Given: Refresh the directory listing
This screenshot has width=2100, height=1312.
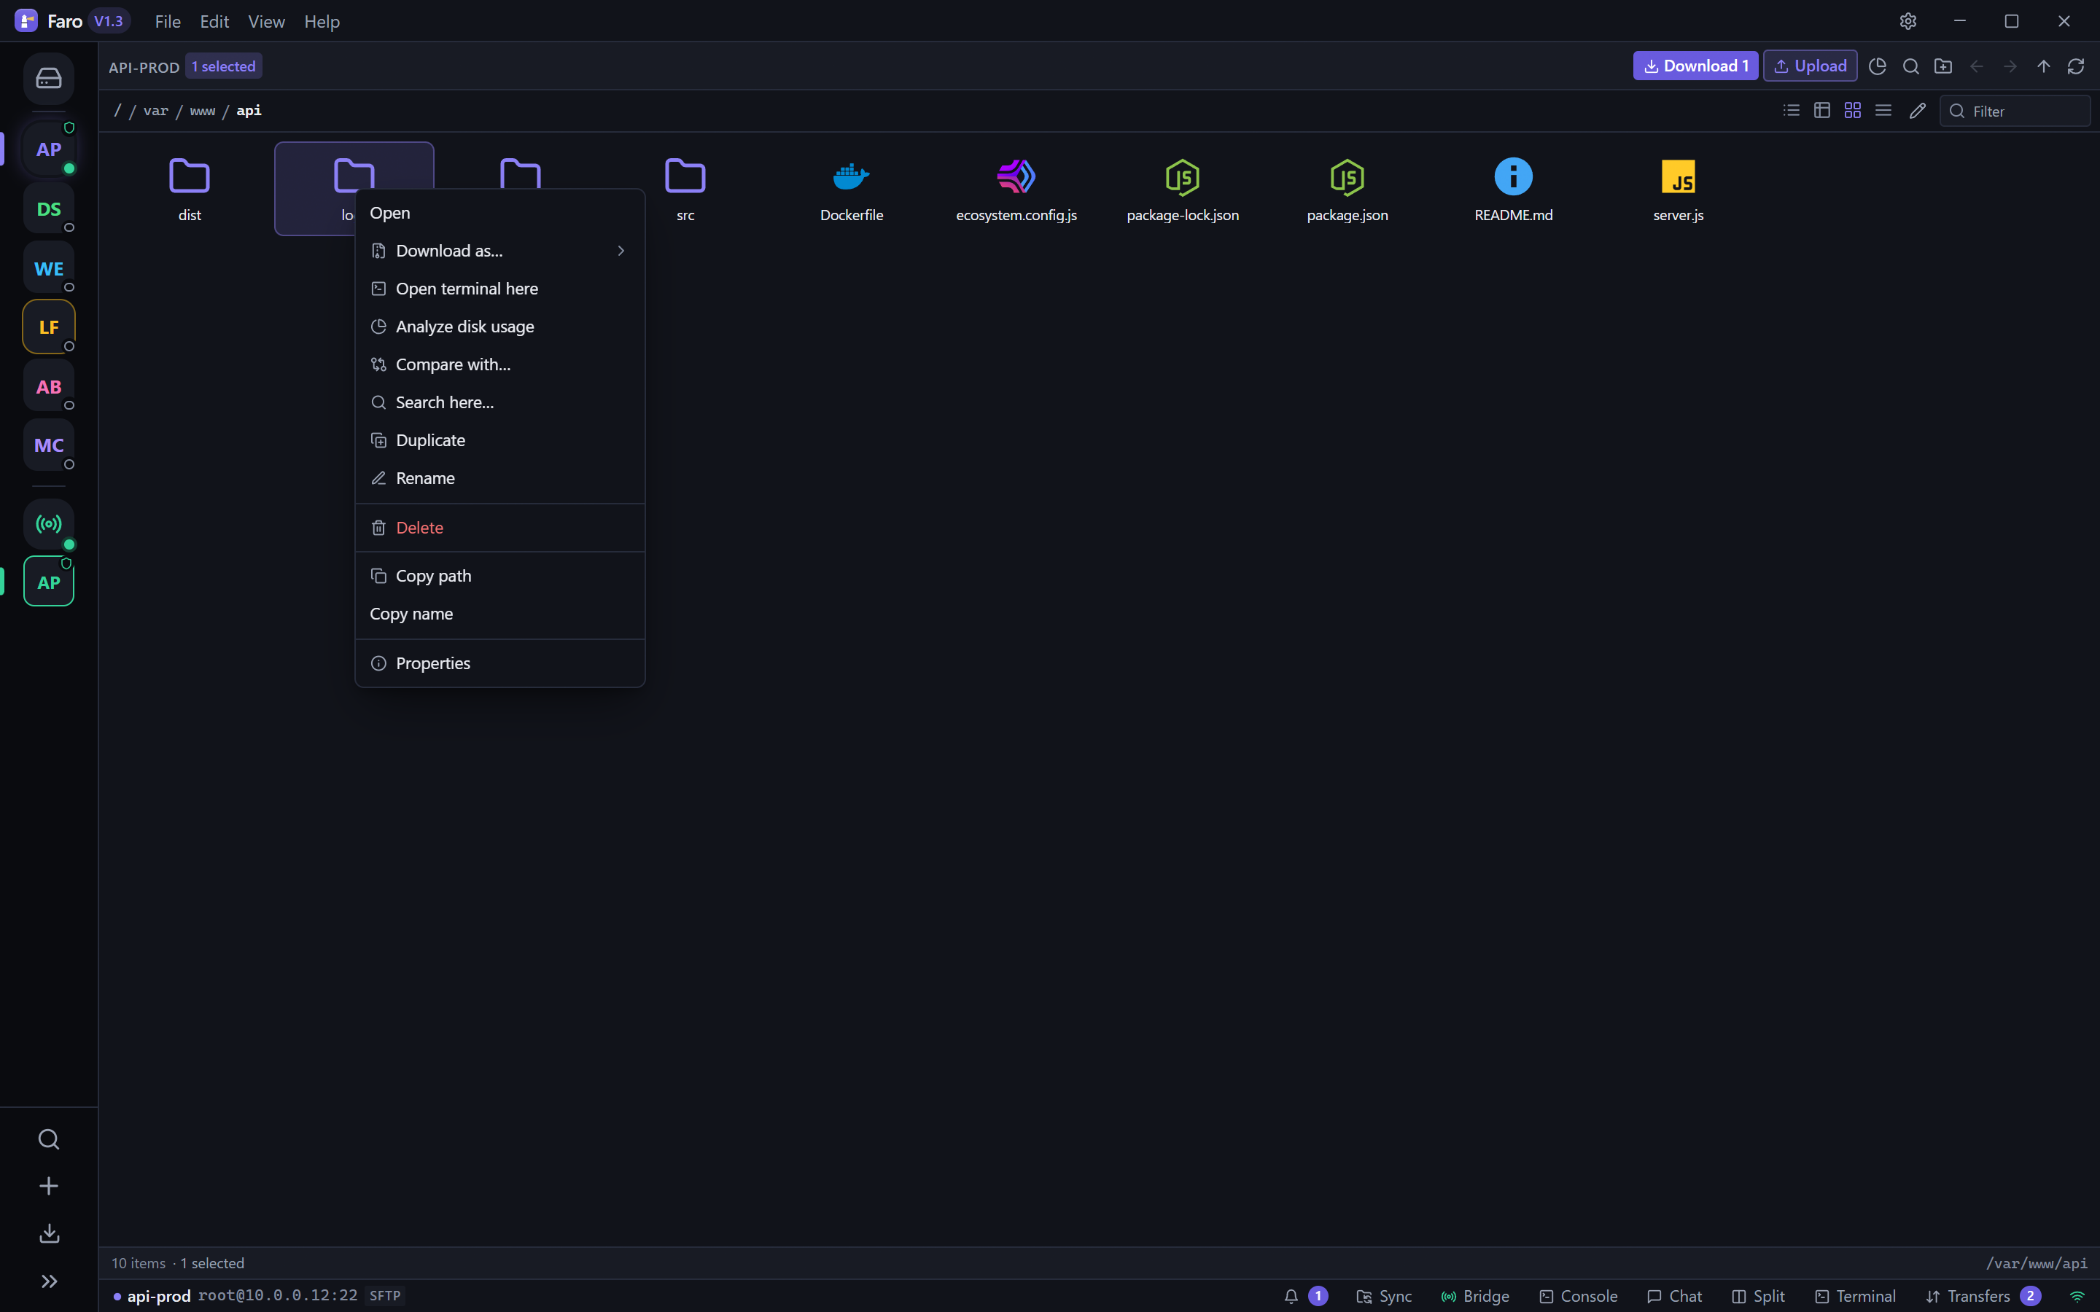Looking at the screenshot, I should click(2076, 66).
